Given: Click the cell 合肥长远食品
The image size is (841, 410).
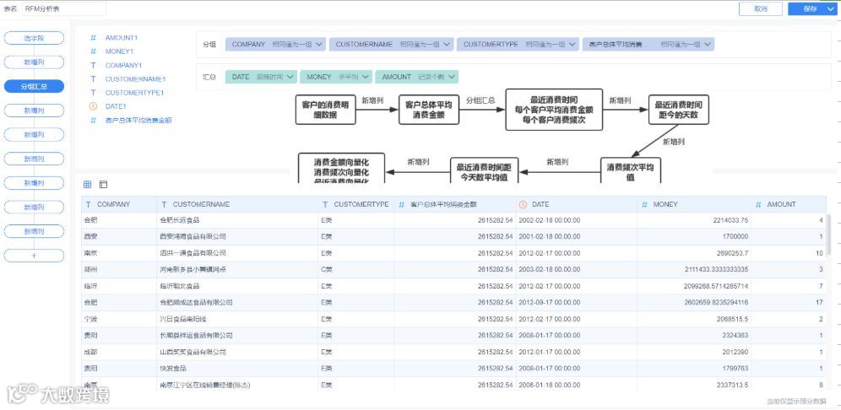Looking at the screenshot, I should tap(238, 220).
